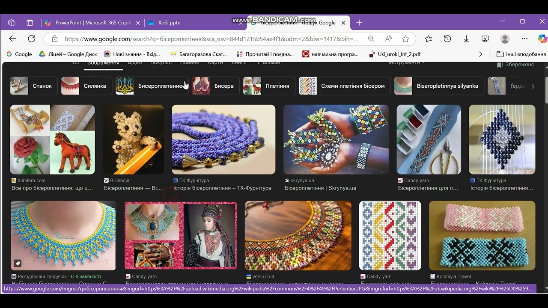Filter images by Бисероплетение chip

(152, 86)
